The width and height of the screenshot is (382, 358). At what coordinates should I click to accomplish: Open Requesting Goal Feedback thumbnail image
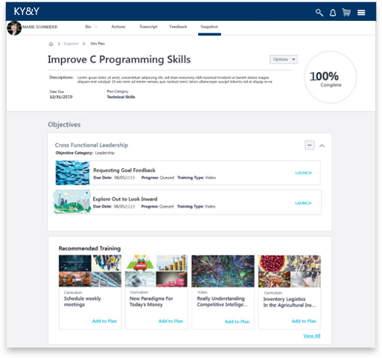[72, 173]
